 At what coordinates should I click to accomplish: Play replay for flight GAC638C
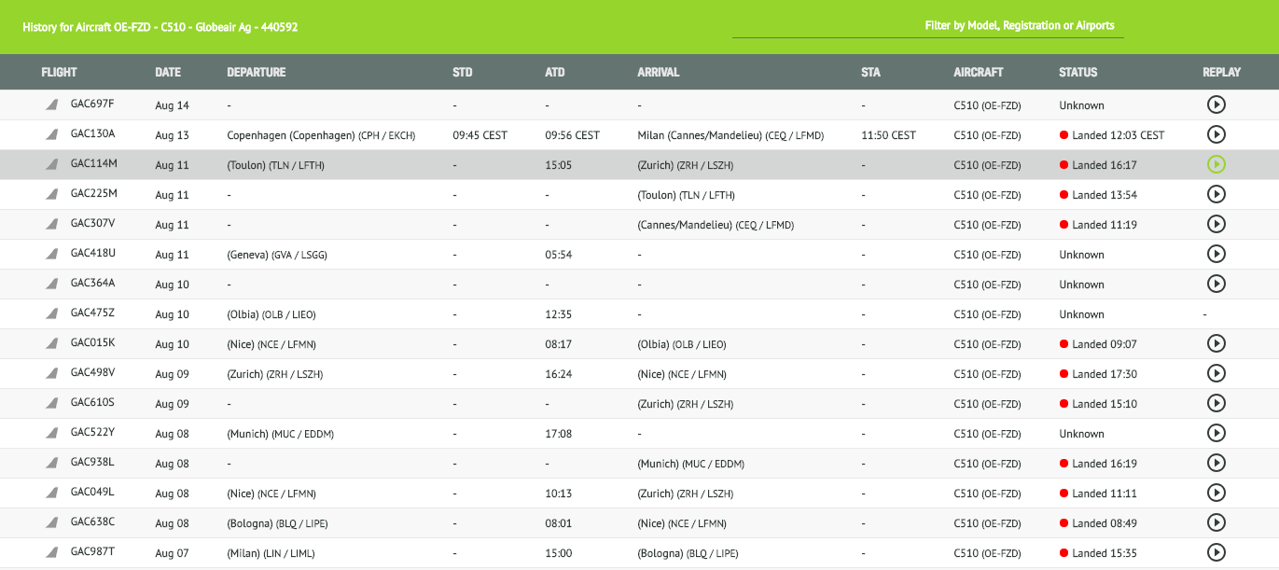point(1216,522)
